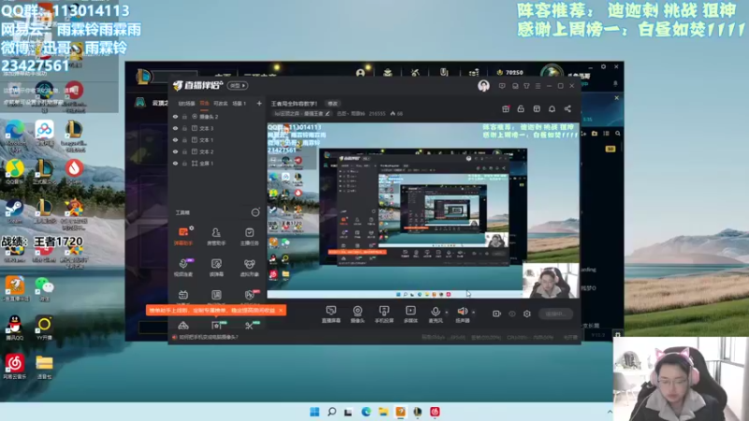Open 房管助手 tool
Screen dimensions: 749x421
pyautogui.click(x=216, y=237)
